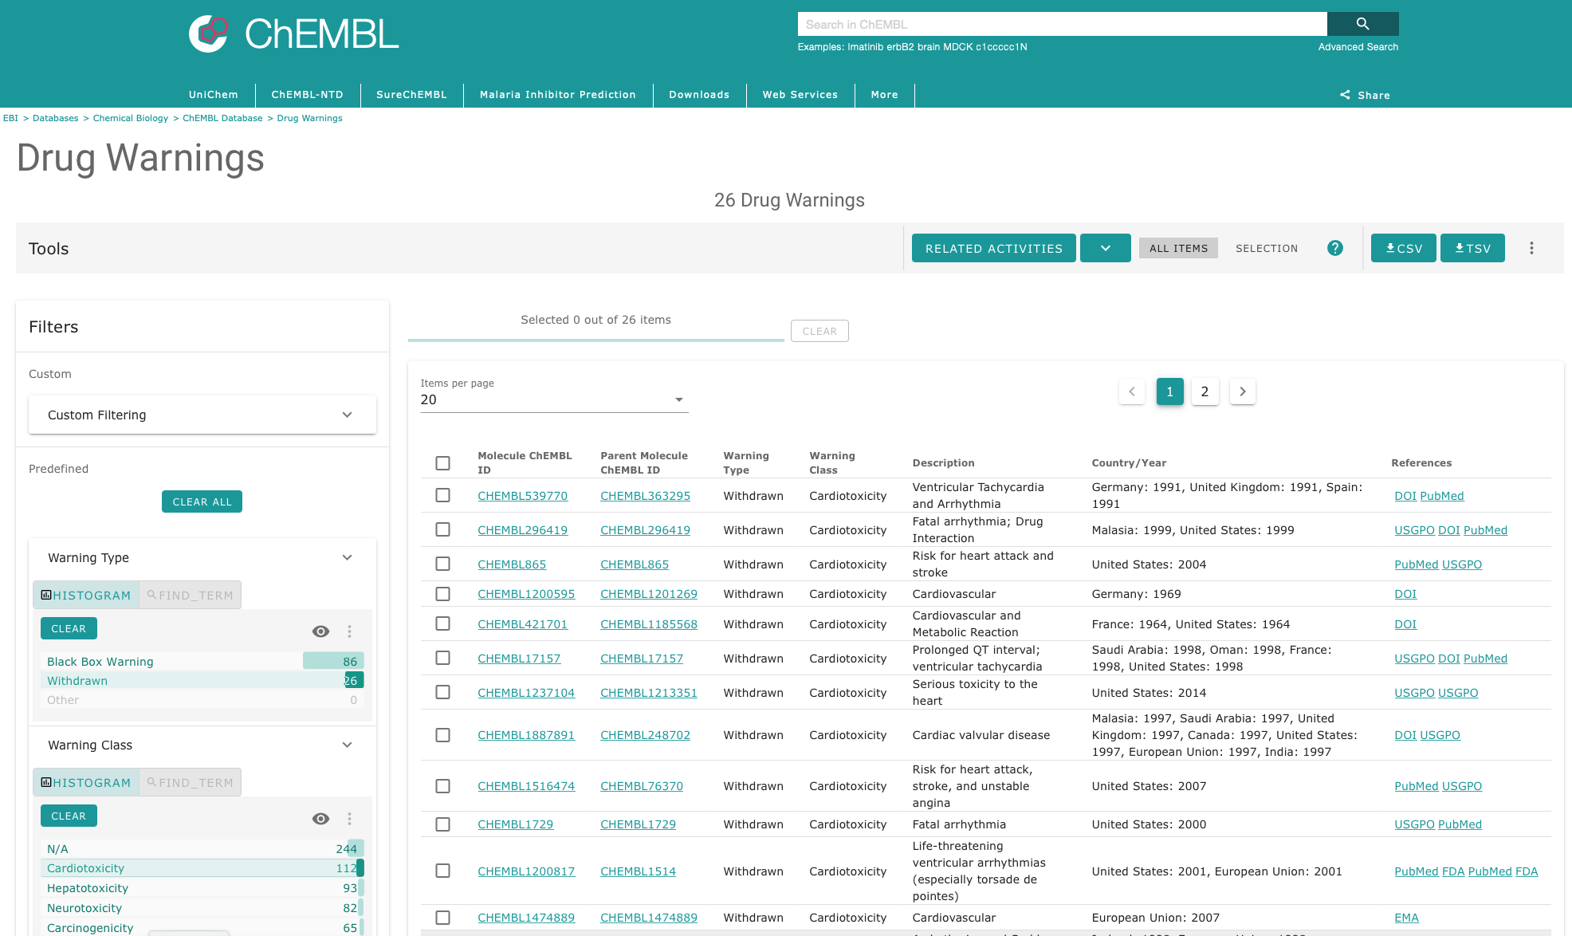Open the Share menu via share icon

1365,95
